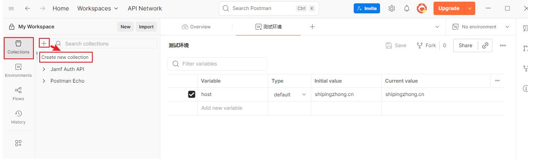Viewport: 540px width, 164px height.
Task: Click the Current value column header
Action: click(401, 81)
